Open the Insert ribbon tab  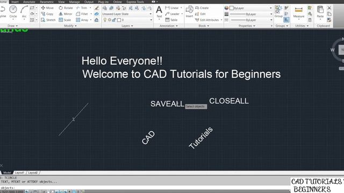pyautogui.click(x=15, y=2)
